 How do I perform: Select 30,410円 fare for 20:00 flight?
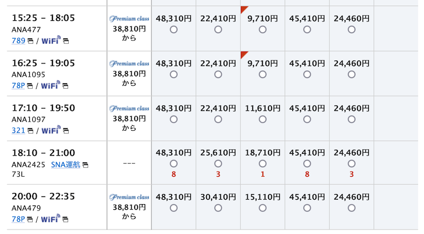pos(218,208)
